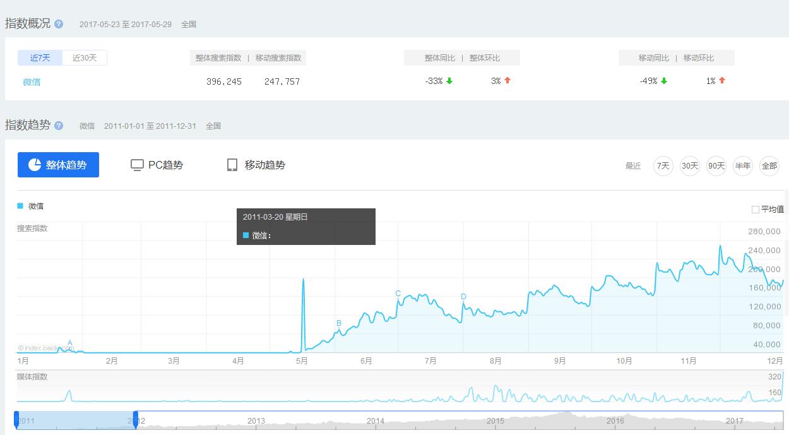Open the 指数概况 help icon
789x435 pixels.
point(58,23)
